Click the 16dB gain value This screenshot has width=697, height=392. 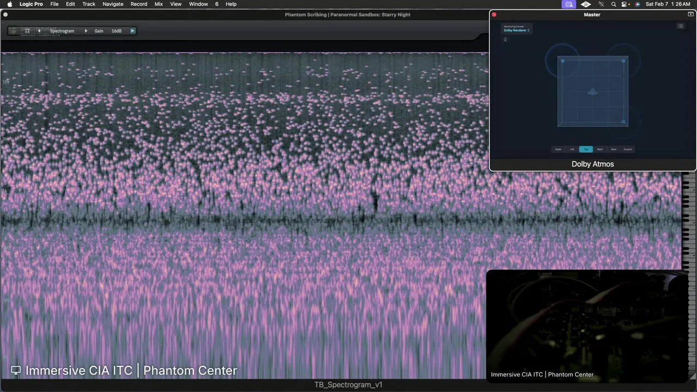tap(117, 31)
